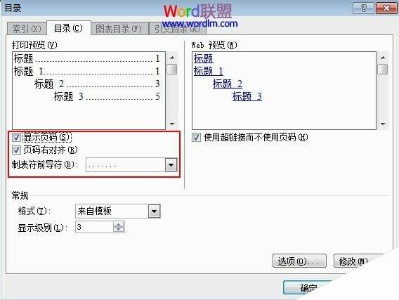Click Web preview scroll down arrow

point(382,124)
